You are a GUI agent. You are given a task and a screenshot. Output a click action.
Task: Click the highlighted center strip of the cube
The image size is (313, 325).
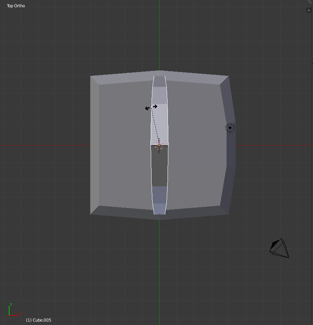[159, 145]
